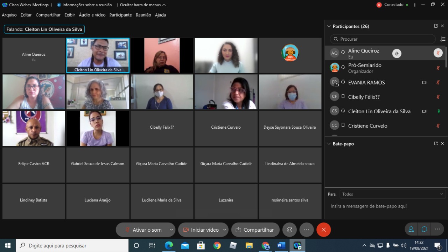
Task: Open audio options arrow beside Ativar o som
Action: pyautogui.click(x=171, y=230)
